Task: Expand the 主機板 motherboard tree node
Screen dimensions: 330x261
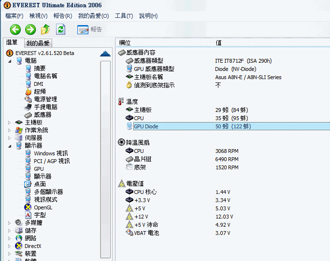Action: point(9,123)
